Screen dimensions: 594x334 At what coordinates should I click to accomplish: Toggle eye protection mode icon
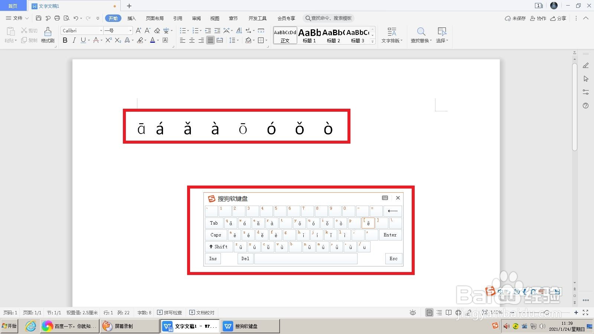413,312
